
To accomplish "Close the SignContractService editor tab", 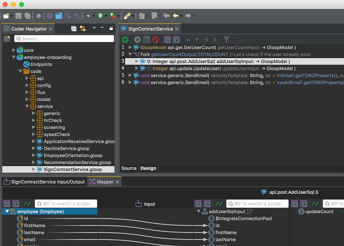I will (177, 29).
